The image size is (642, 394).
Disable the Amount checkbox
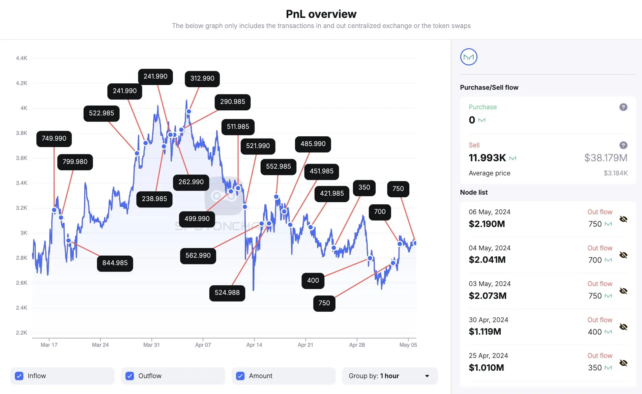coord(240,376)
